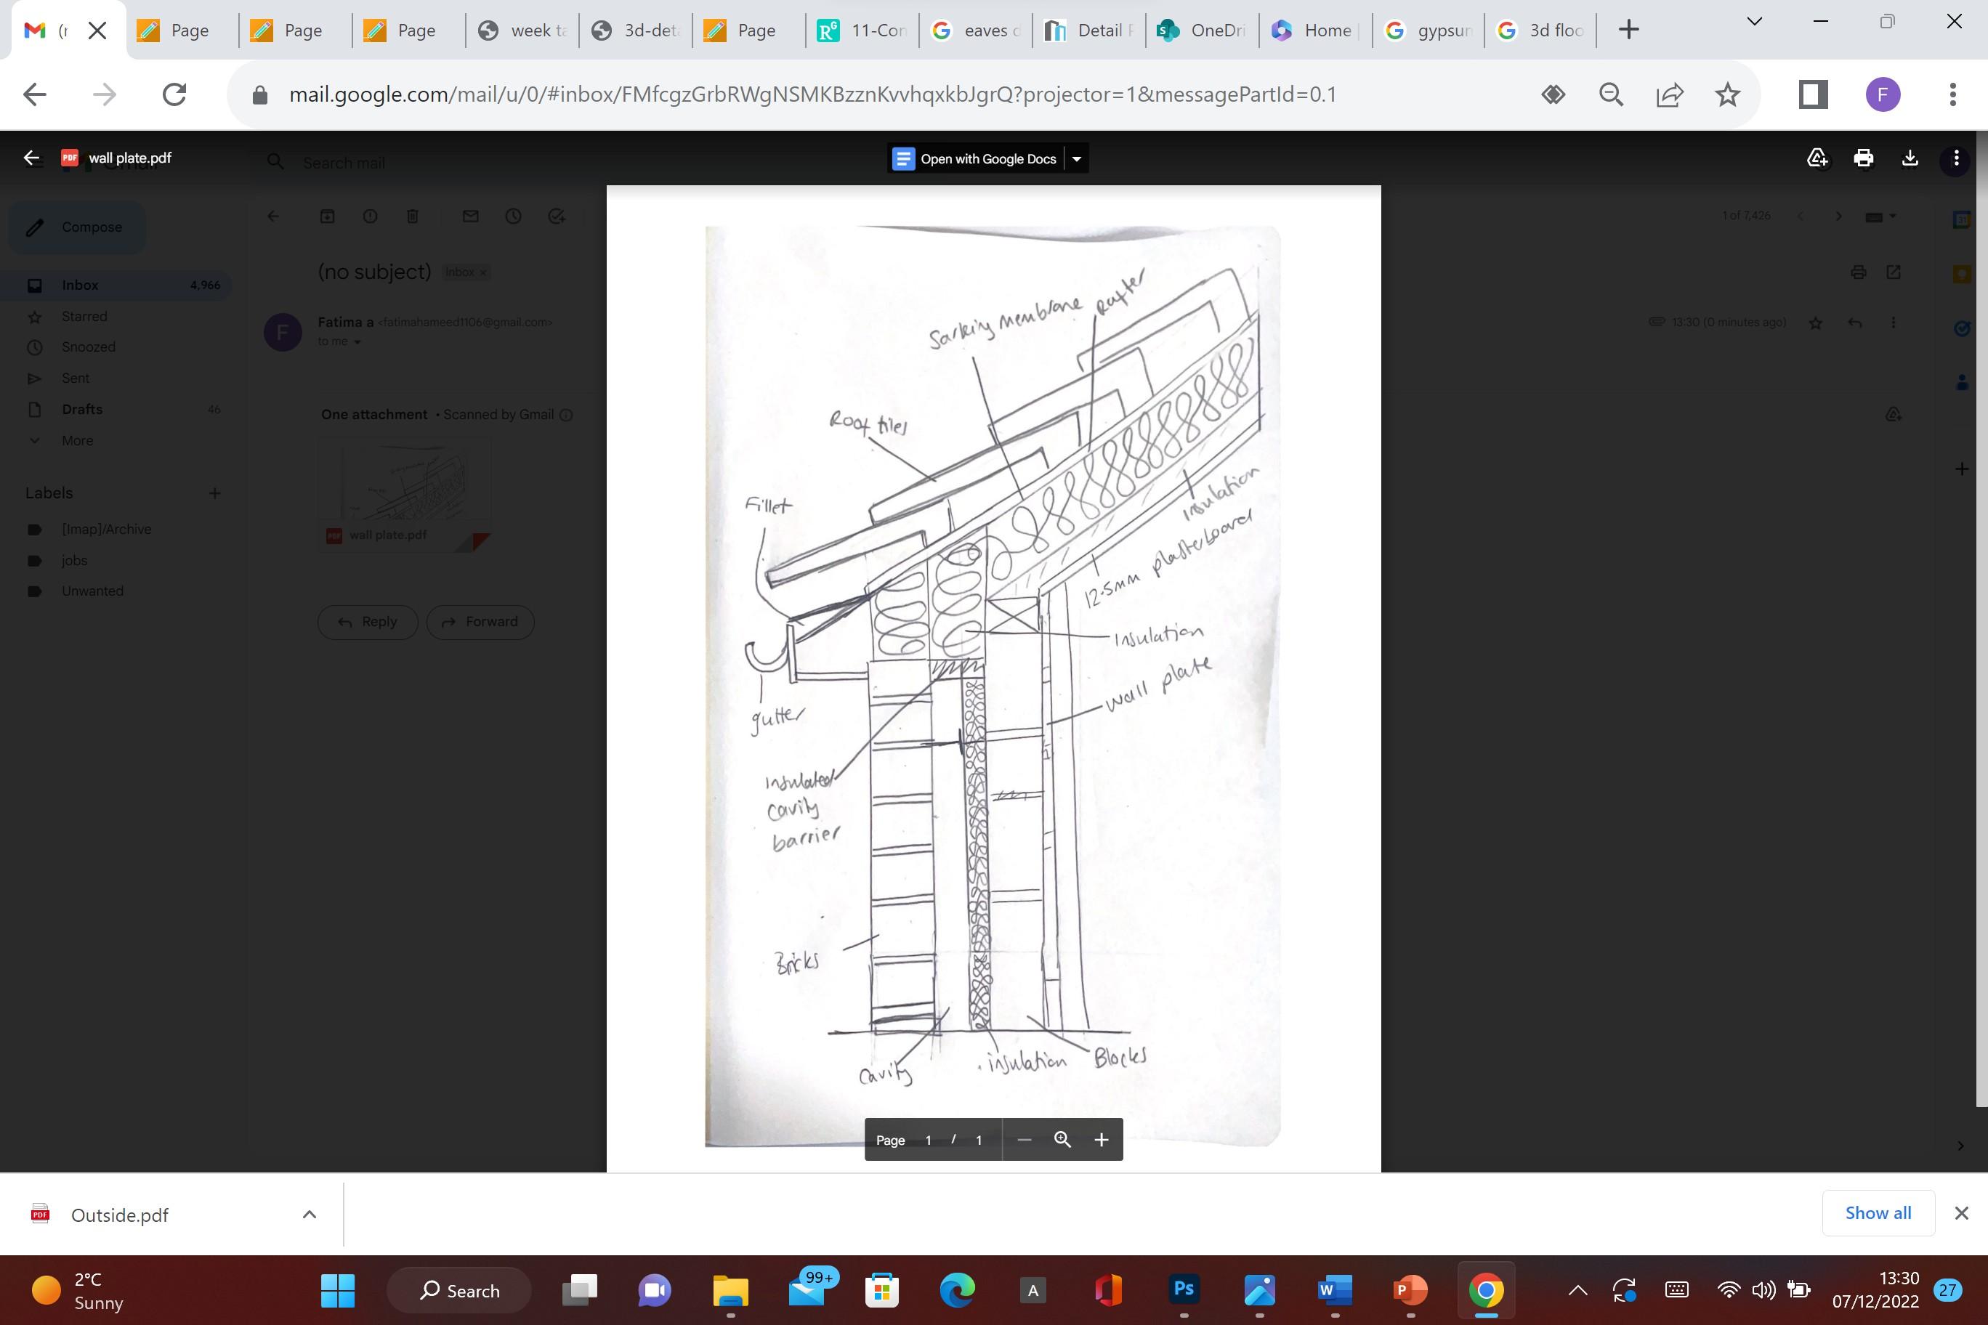This screenshot has width=1988, height=1325.
Task: Open Photoshop from the taskbar
Action: [x=1184, y=1289]
